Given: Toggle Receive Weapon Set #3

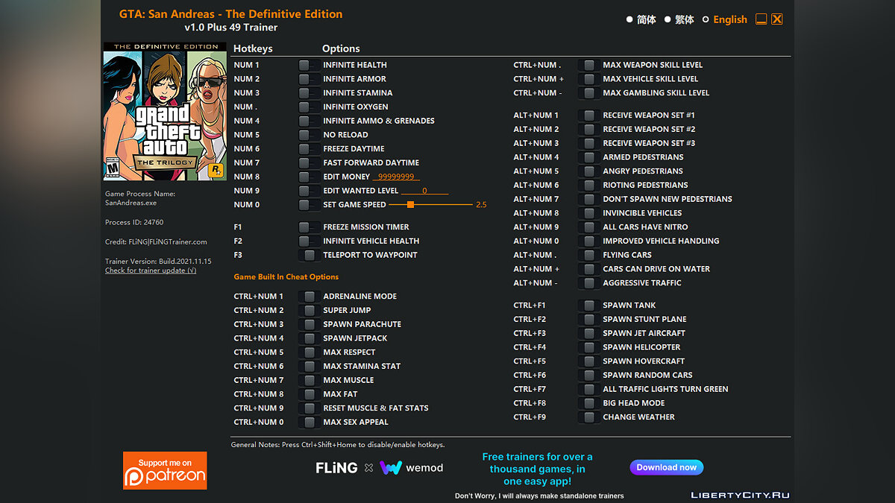Looking at the screenshot, I should [589, 143].
